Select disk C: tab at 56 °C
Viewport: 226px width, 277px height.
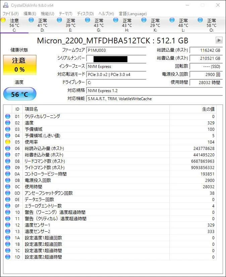(14, 25)
